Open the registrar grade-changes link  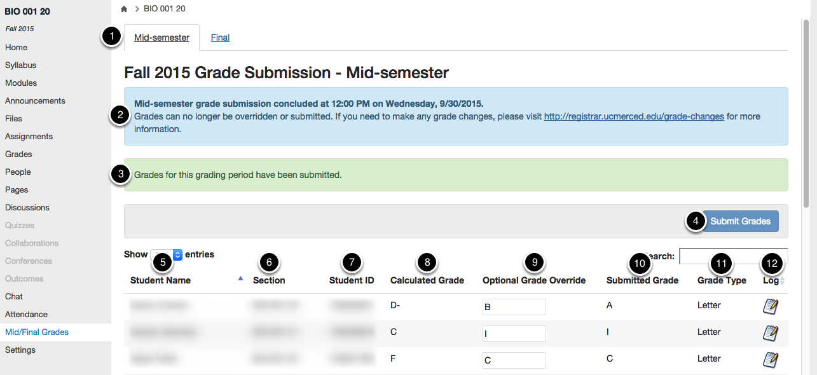coord(634,117)
